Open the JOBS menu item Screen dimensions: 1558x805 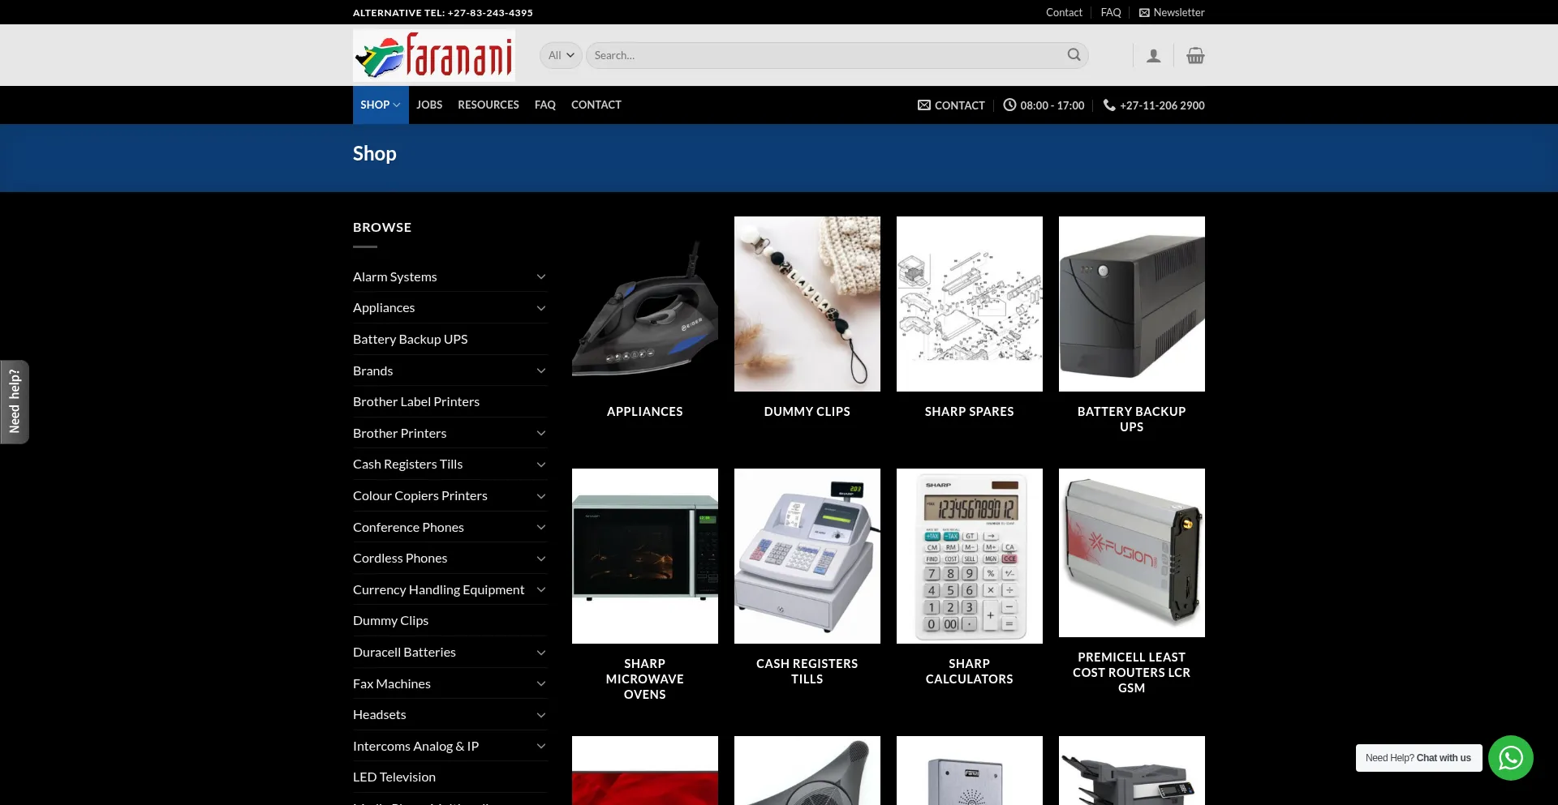coord(429,105)
